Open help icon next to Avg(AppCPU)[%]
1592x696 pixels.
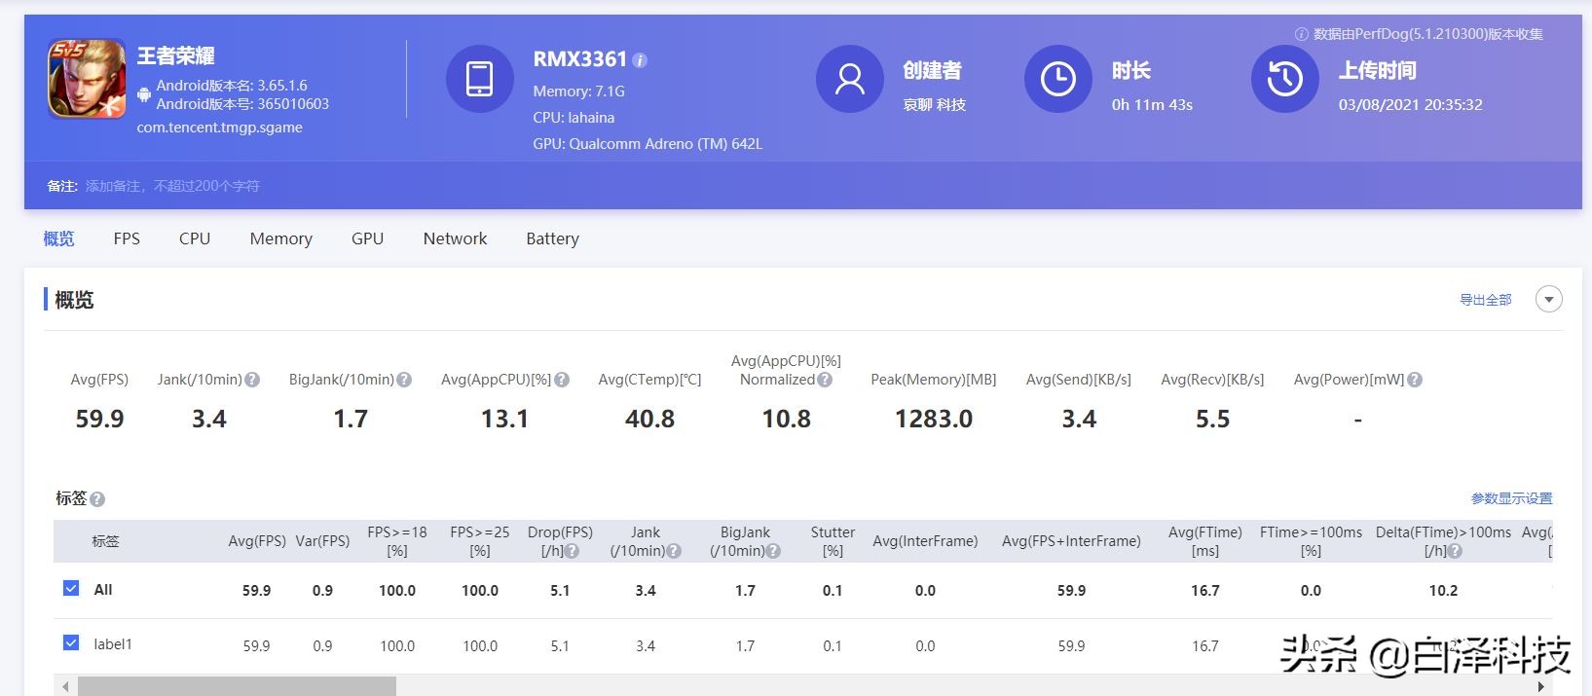pyautogui.click(x=562, y=380)
